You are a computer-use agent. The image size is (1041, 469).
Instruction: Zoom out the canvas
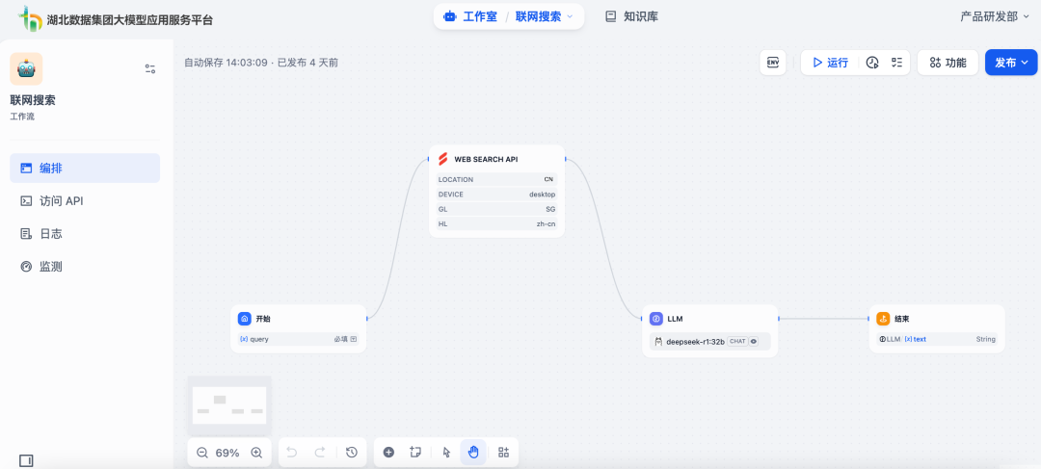click(202, 453)
